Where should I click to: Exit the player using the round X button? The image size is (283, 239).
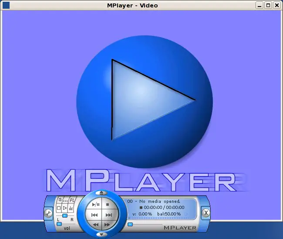tap(206, 213)
